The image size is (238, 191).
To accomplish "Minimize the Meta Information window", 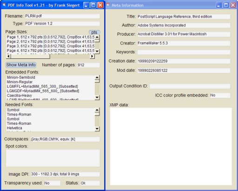I will (219, 5).
